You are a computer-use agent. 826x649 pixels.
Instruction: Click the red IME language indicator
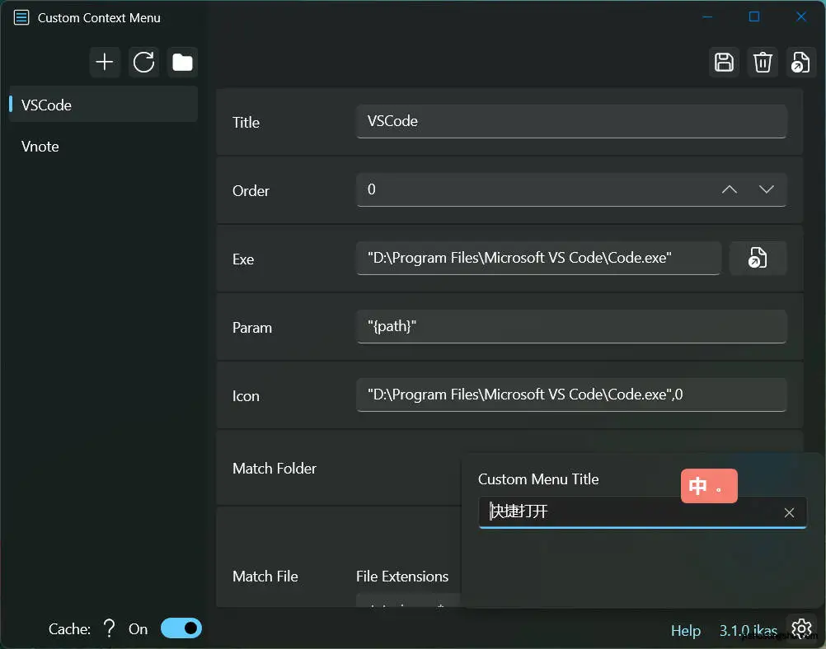coord(708,486)
